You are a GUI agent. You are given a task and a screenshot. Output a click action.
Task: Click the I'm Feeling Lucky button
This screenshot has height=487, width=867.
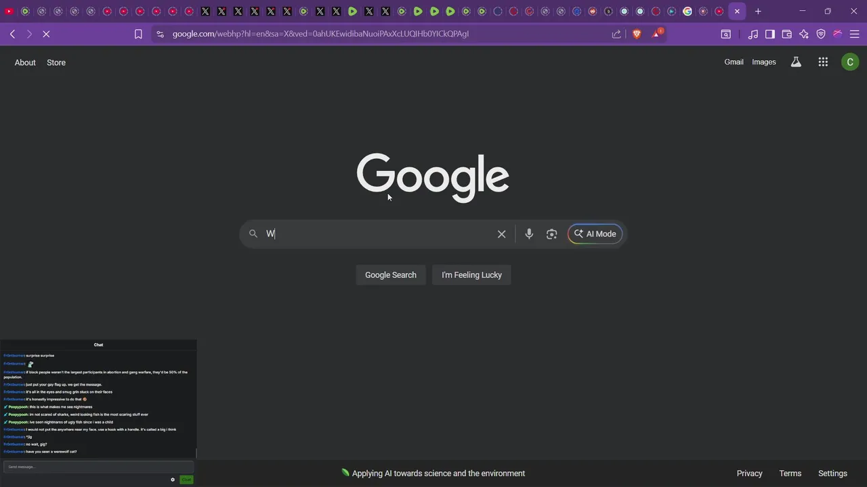[471, 275]
